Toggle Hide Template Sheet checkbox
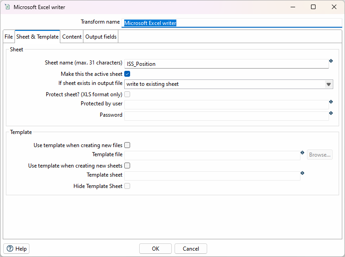 click(x=127, y=186)
